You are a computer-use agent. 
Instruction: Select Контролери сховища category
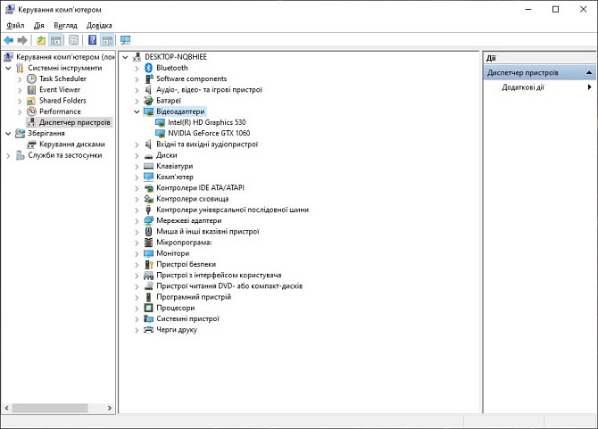193,199
